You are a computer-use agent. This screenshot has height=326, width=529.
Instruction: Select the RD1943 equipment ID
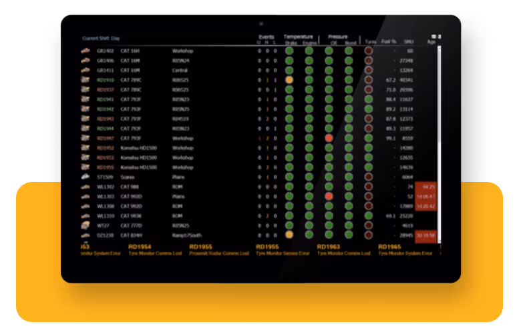[x=106, y=119]
